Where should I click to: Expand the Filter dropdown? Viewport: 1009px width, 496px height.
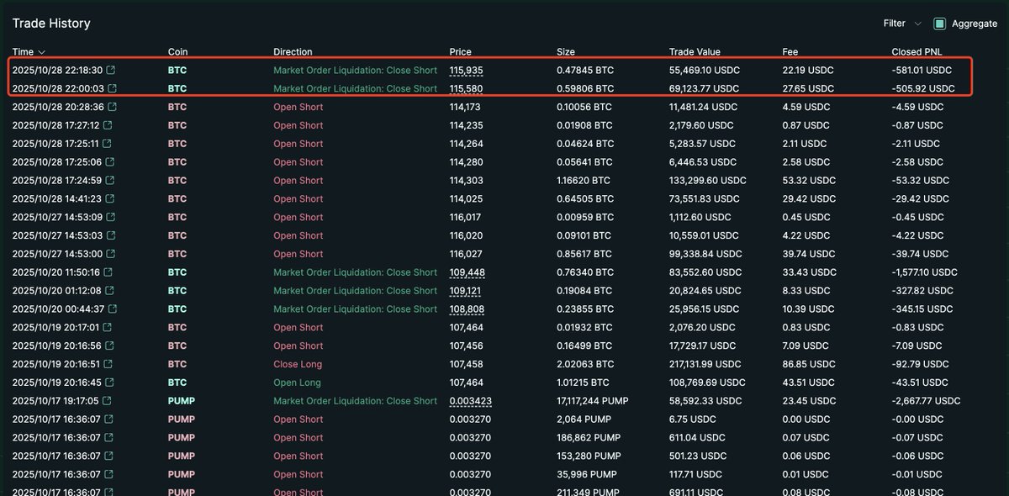pyautogui.click(x=902, y=24)
